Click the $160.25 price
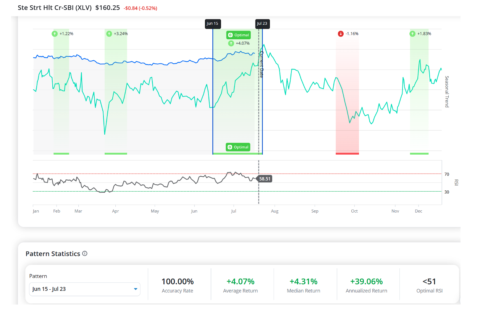The image size is (480, 316). pos(108,8)
